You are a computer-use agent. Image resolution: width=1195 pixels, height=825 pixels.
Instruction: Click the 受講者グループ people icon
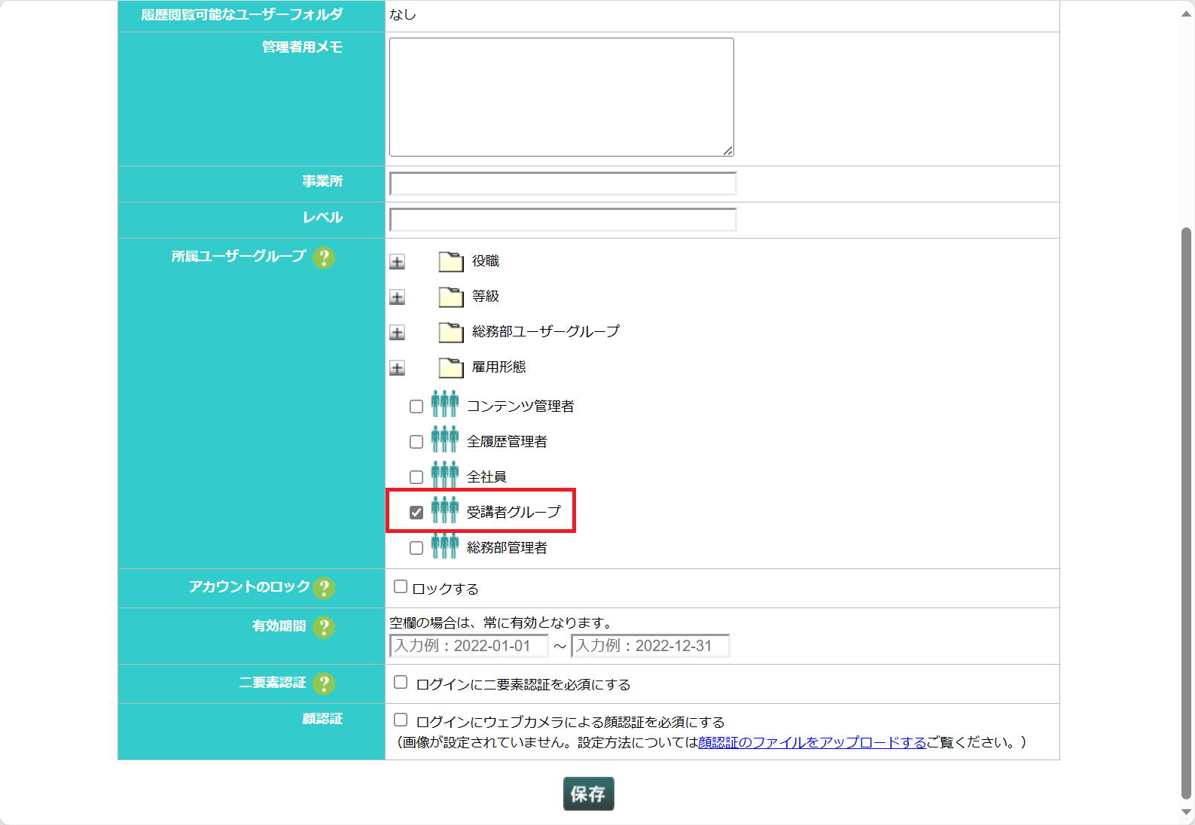(x=445, y=510)
